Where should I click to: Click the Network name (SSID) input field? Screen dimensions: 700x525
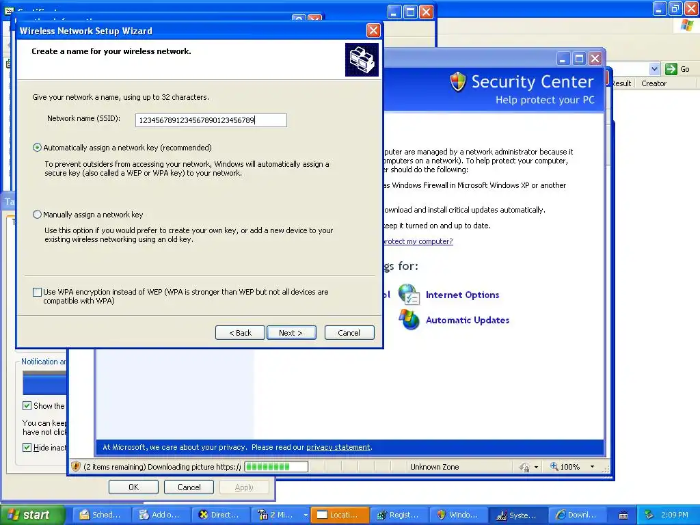[x=211, y=120]
